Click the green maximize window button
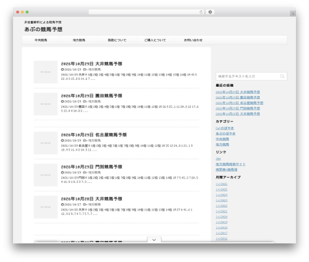The image size is (309, 262). tap(27, 12)
